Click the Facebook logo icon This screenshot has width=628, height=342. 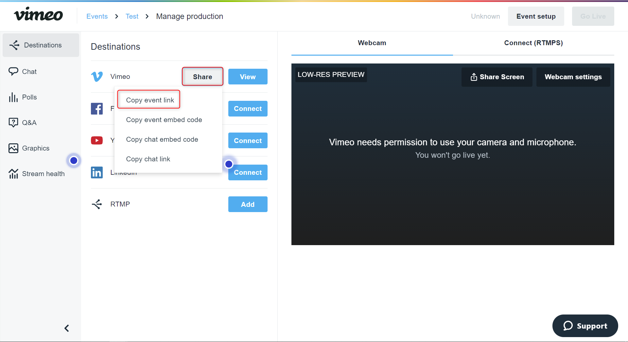tap(97, 109)
